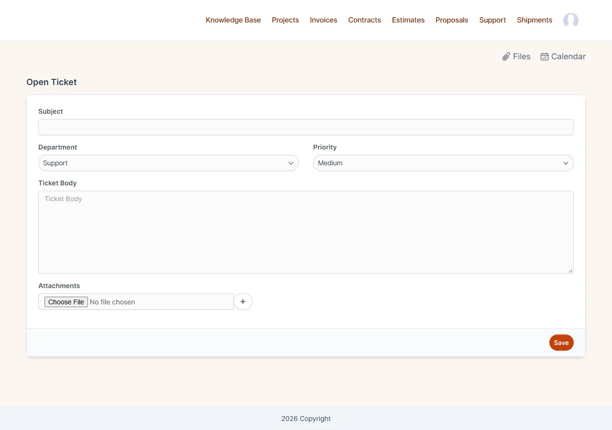Add another attachment with plus button
The image size is (612, 430).
pos(243,301)
